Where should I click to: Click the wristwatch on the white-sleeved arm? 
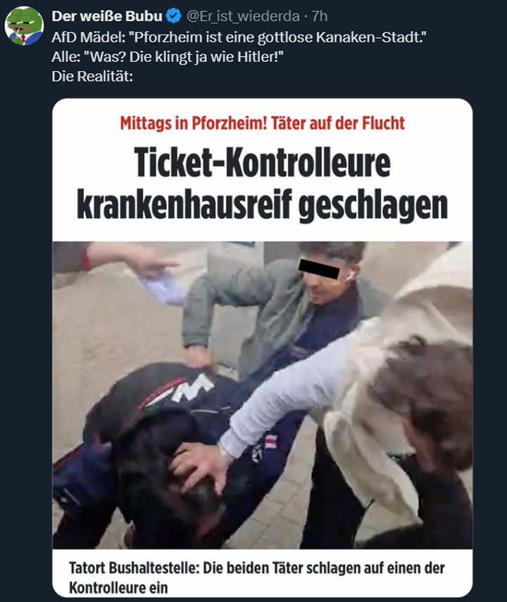click(226, 452)
